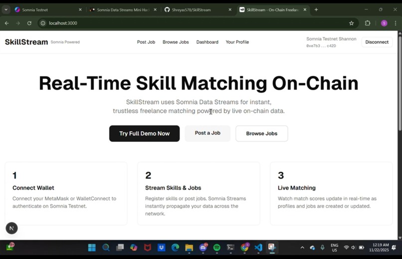Click the microphone tray icon
This screenshot has width=402, height=259.
pyautogui.click(x=322, y=248)
